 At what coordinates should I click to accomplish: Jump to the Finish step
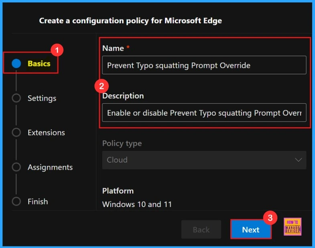click(x=38, y=201)
